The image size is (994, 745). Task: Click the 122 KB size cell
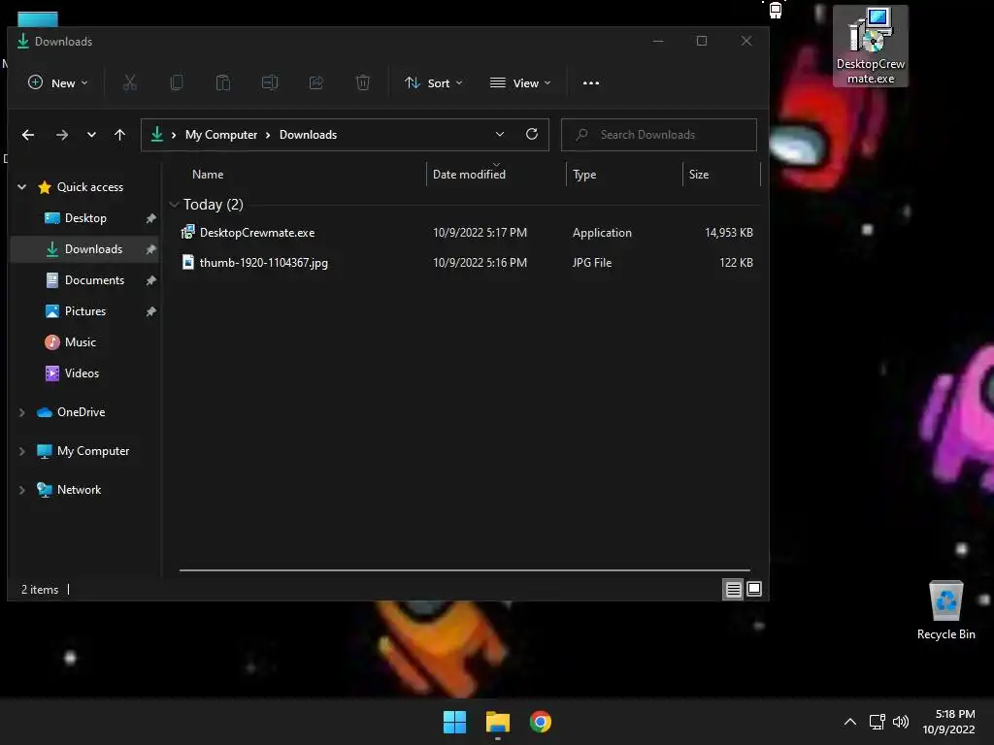(736, 262)
